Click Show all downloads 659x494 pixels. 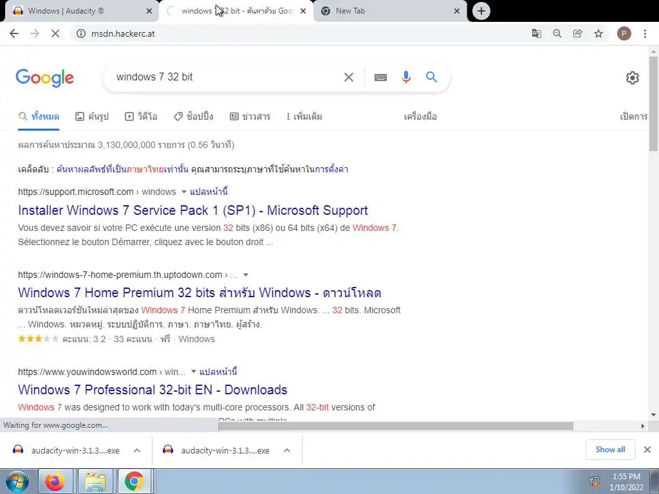click(x=610, y=450)
